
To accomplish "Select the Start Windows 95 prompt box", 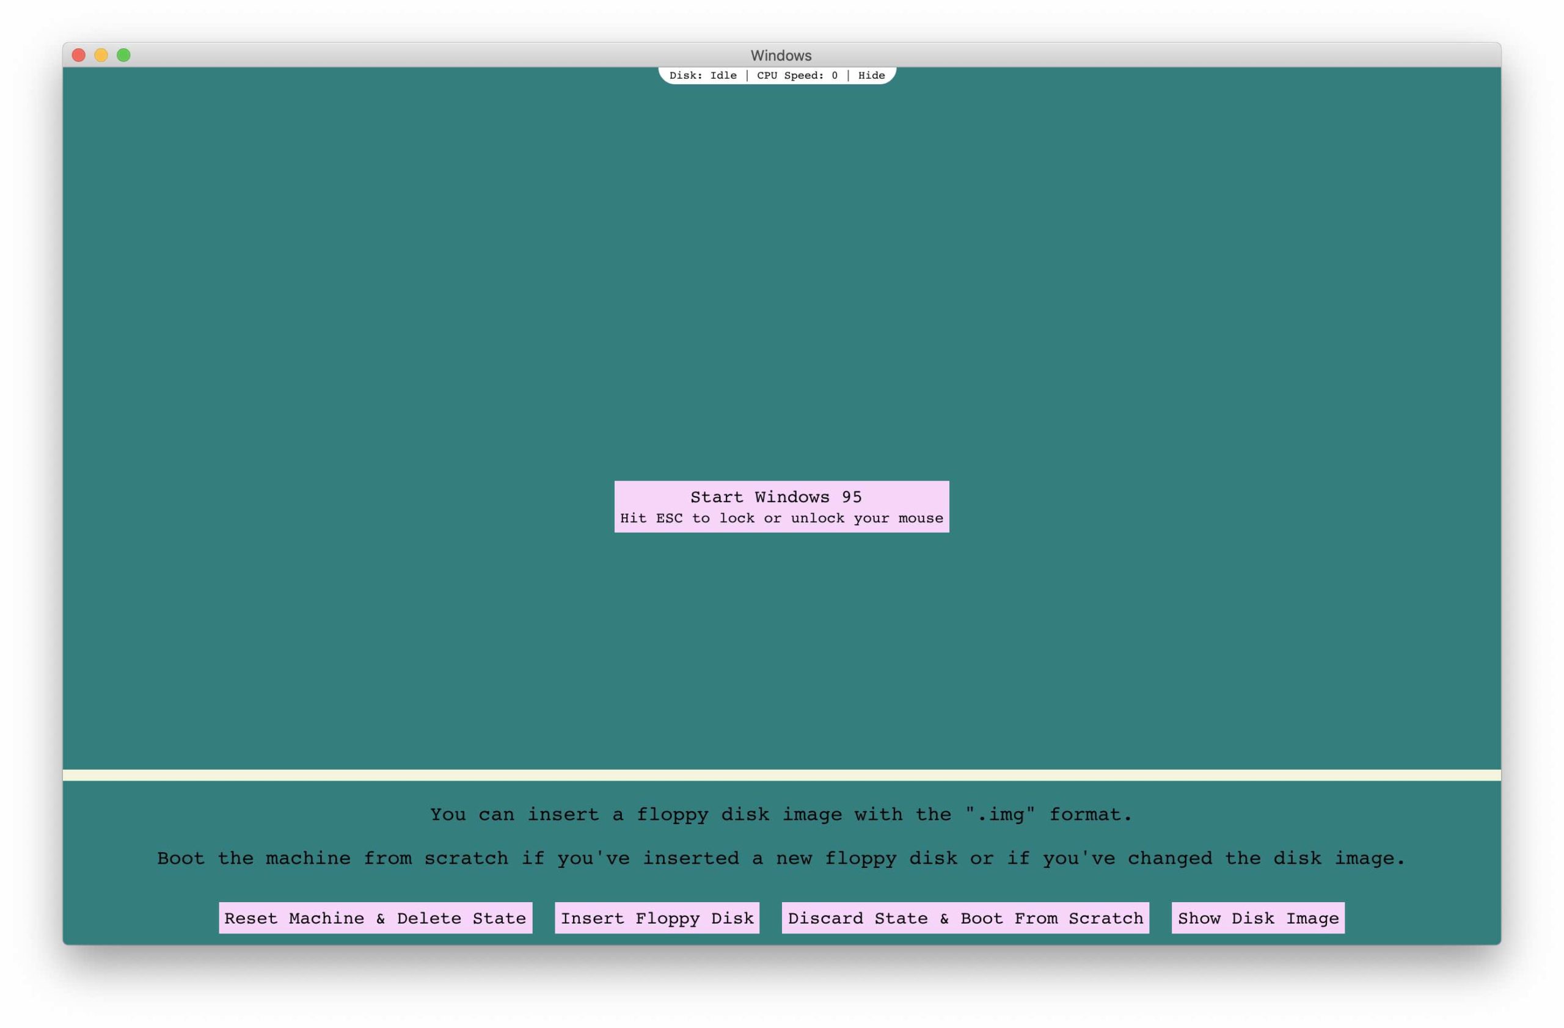I will point(781,506).
